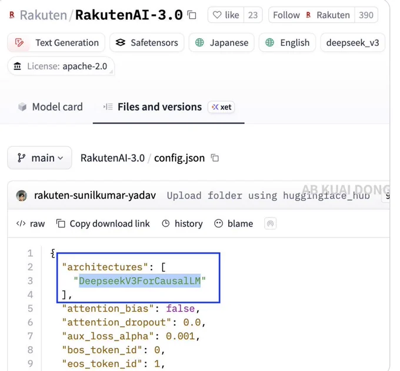Viewport: 400px width, 371px height.
Task: Open the apache-2.0 license tag
Action: (61, 66)
